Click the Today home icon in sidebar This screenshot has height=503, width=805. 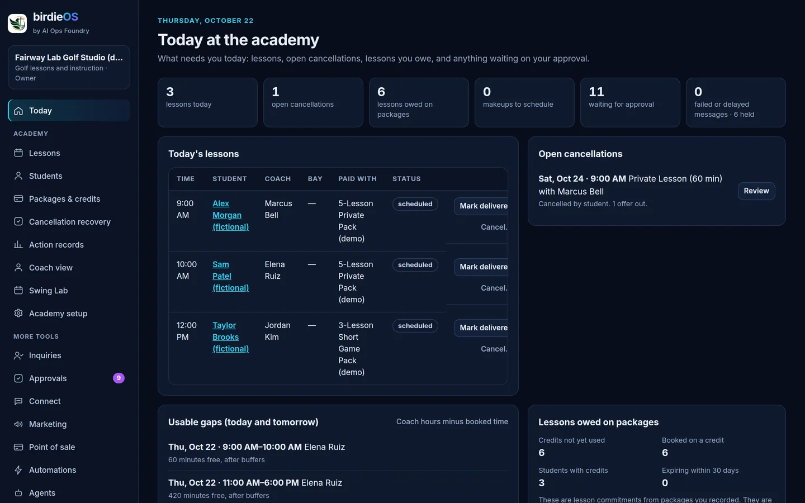pyautogui.click(x=18, y=111)
